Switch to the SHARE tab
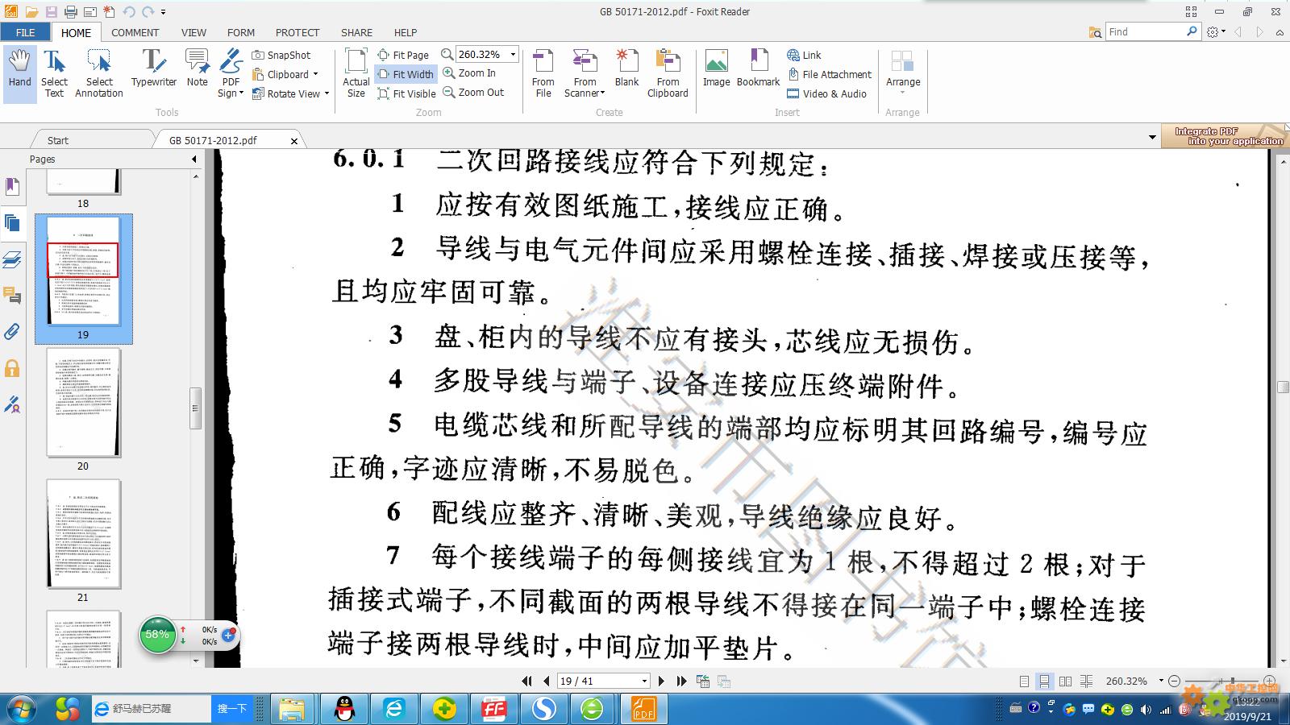Viewport: 1290px width, 725px height. [356, 32]
